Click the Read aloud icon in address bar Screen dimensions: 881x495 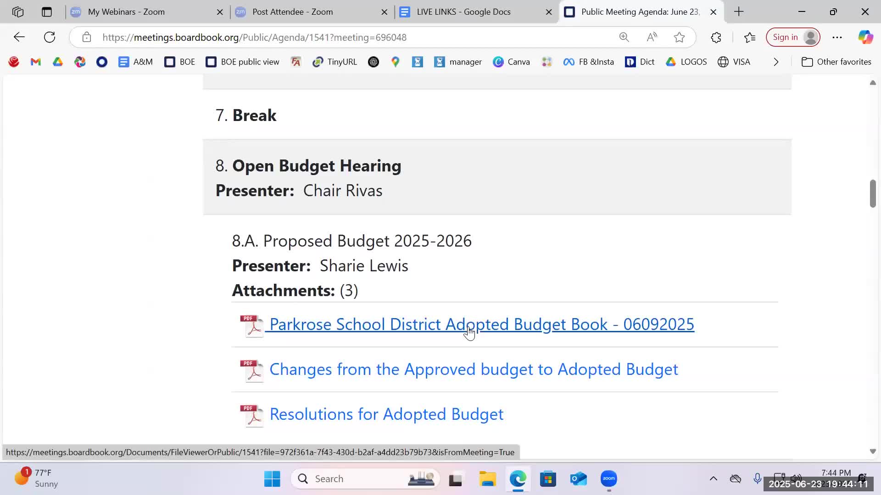pyautogui.click(x=652, y=37)
